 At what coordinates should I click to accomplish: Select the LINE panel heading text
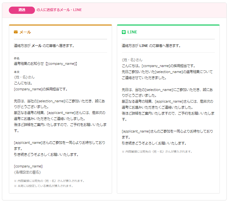(x=132, y=32)
